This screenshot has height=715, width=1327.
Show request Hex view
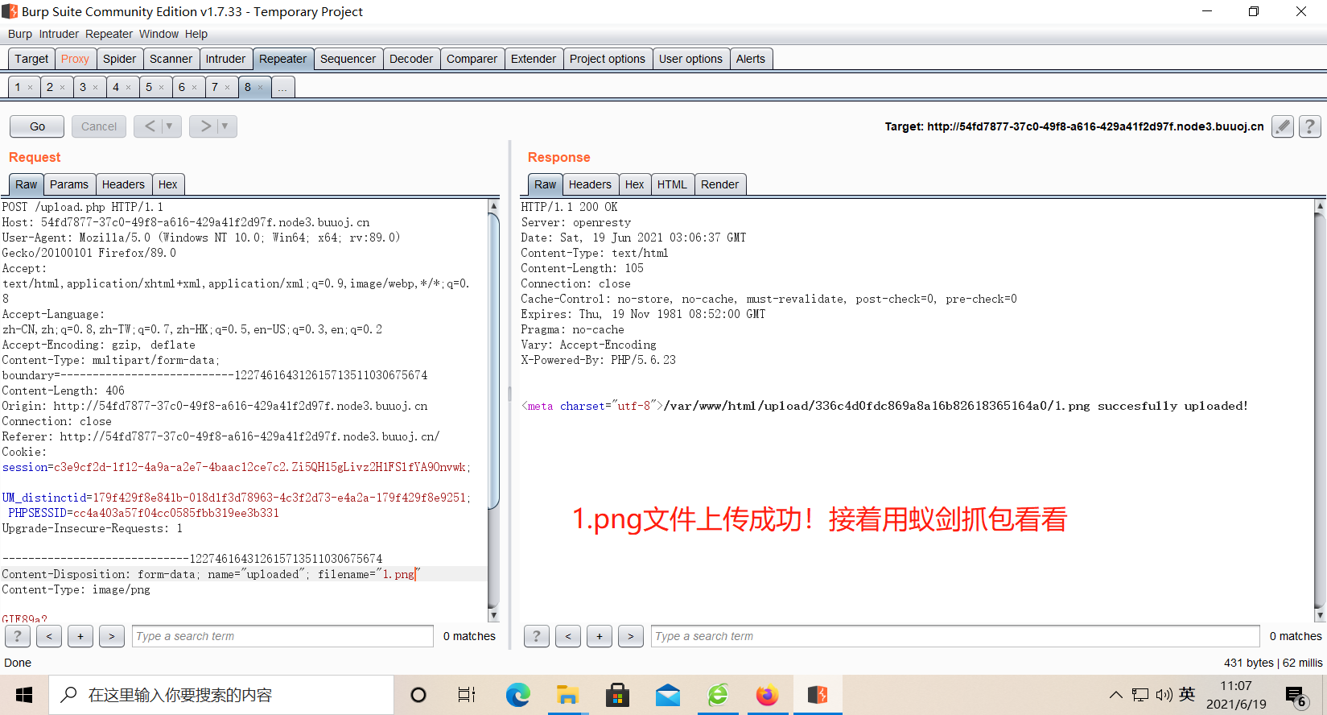click(x=167, y=184)
